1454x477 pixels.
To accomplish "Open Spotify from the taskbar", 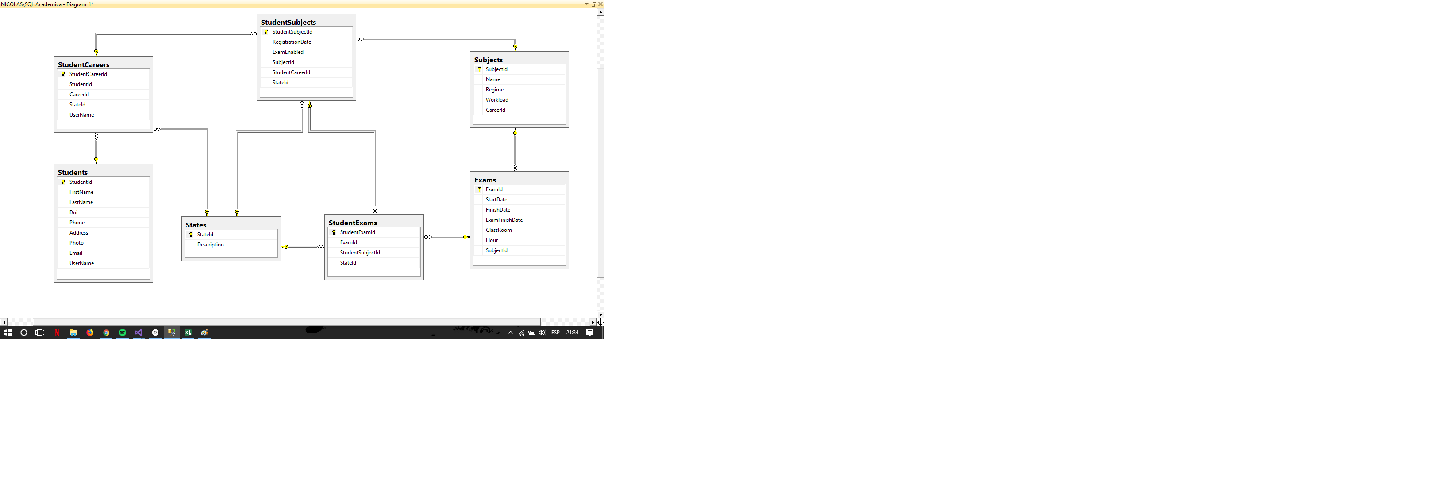I will coord(123,333).
